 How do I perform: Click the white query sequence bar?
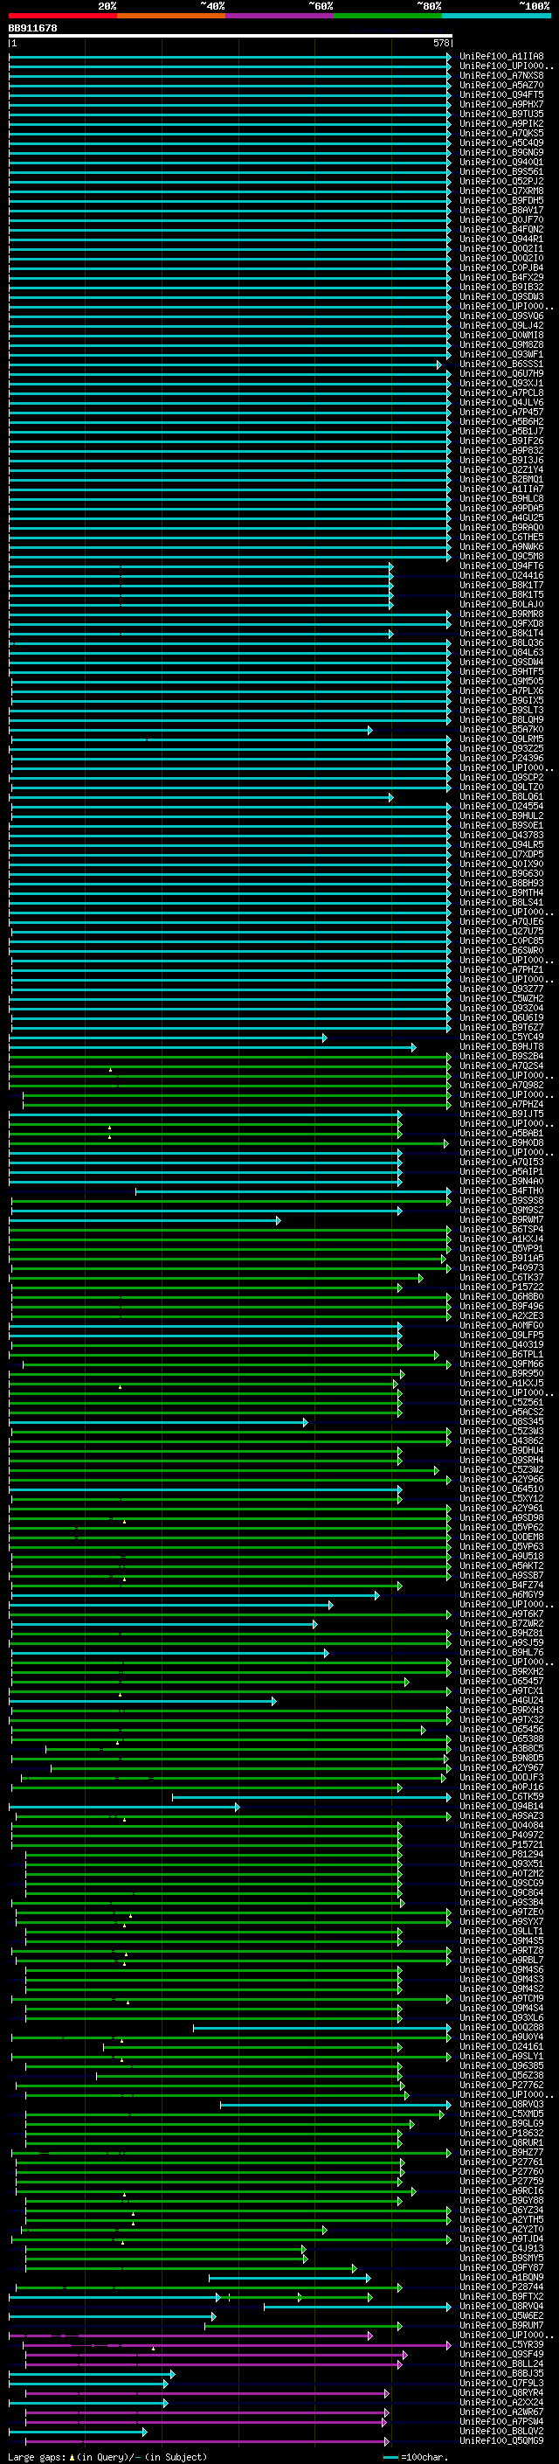click(x=231, y=35)
